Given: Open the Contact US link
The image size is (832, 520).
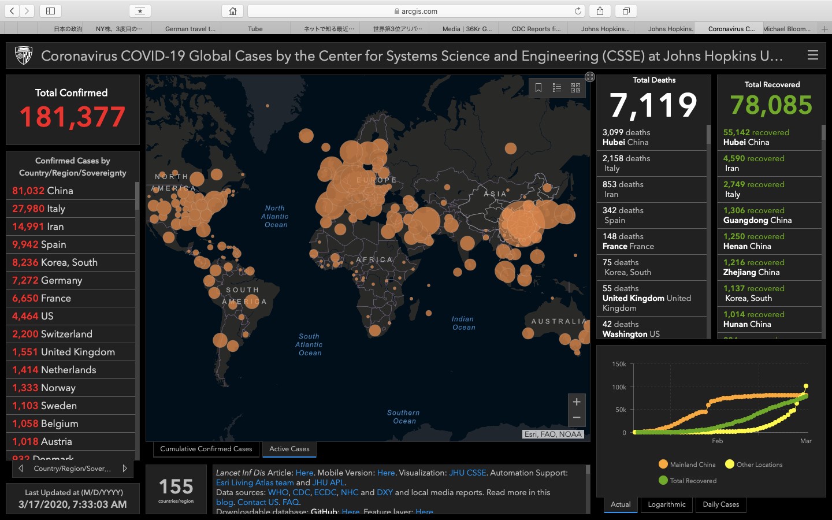Looking at the screenshot, I should 258,502.
